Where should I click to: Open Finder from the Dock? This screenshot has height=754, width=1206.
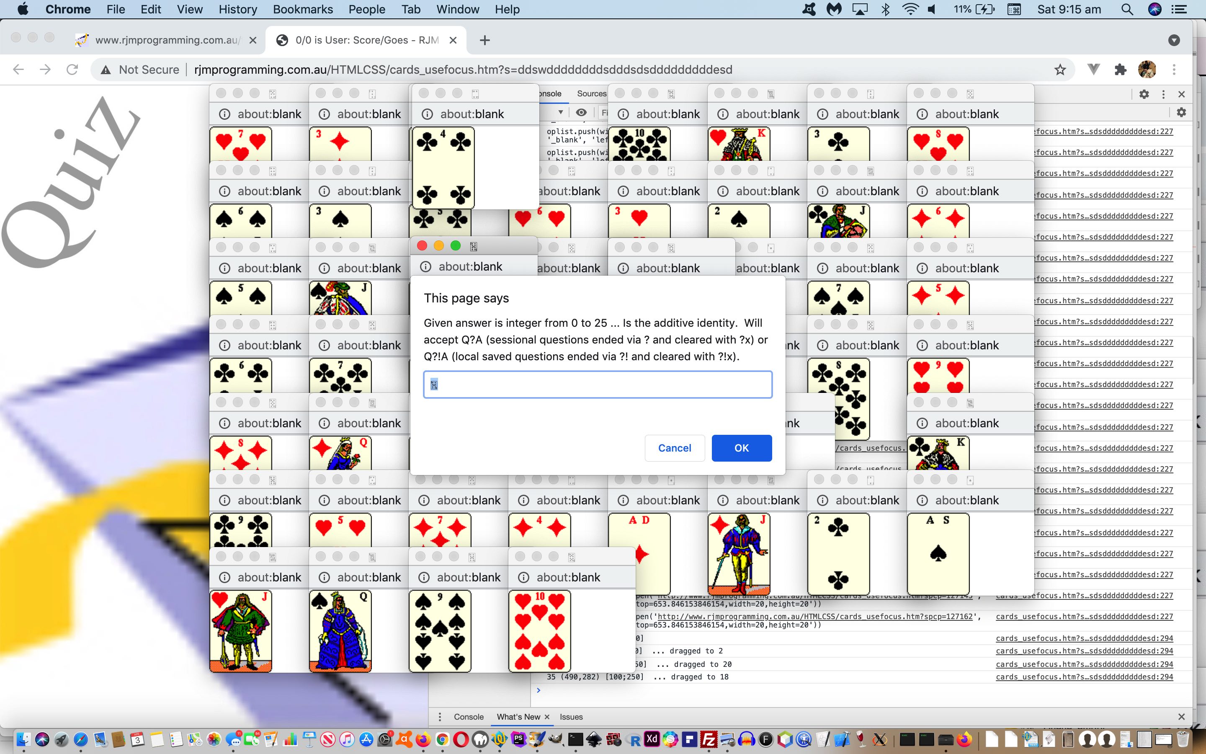23,739
